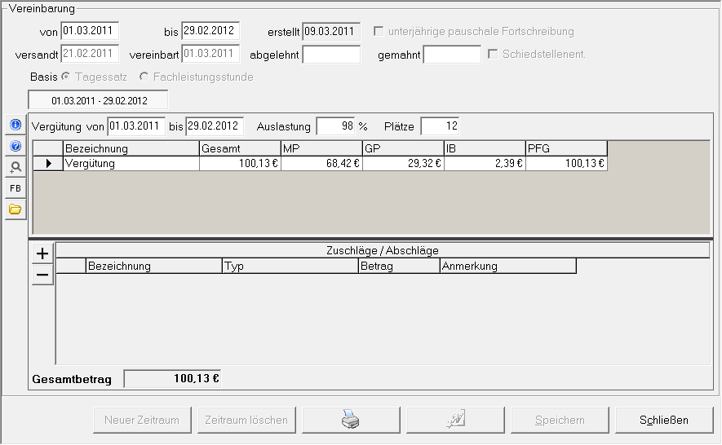Open the yellow folder icon
This screenshot has width=722, height=445.
pyautogui.click(x=15, y=209)
